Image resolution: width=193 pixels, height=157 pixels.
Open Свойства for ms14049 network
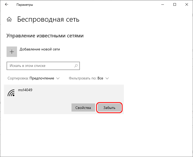pos(83,108)
